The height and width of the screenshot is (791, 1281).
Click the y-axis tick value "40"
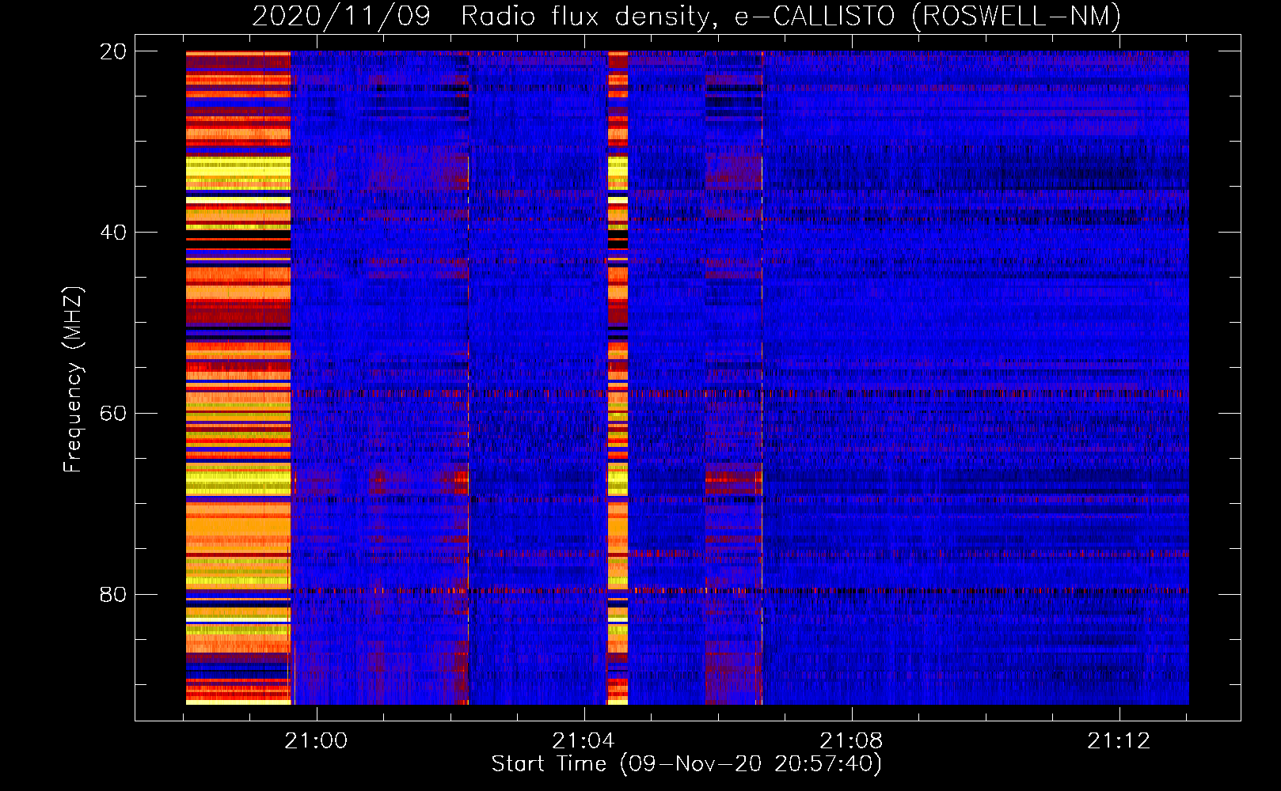[113, 233]
